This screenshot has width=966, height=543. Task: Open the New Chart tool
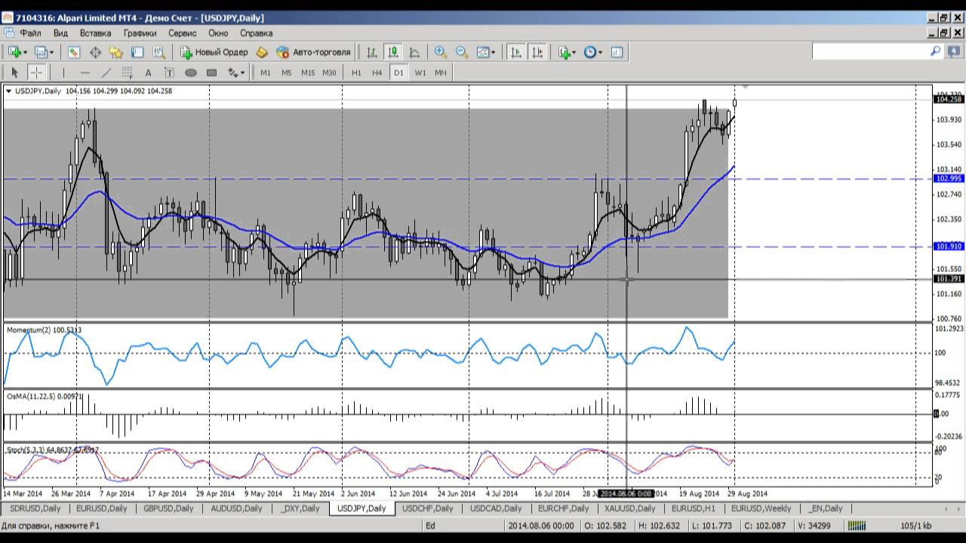tap(14, 52)
